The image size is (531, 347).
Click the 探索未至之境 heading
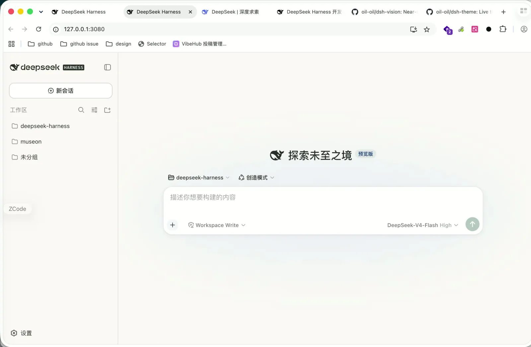320,155
